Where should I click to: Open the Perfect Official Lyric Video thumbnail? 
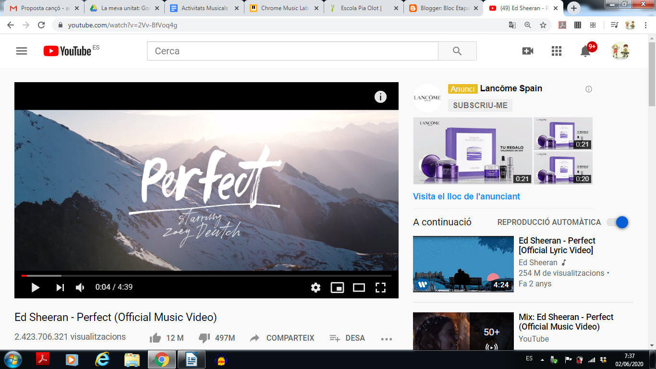point(463,264)
